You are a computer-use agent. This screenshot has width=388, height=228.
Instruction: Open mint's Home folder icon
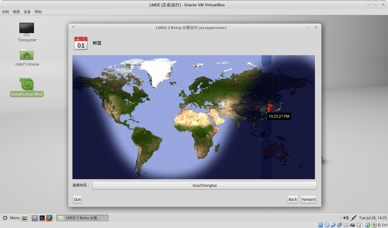click(x=27, y=54)
